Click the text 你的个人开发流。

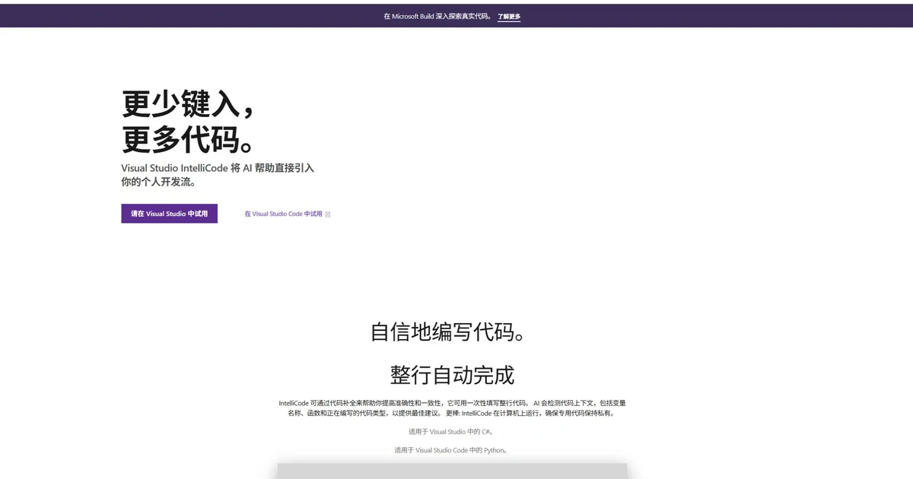(x=158, y=182)
